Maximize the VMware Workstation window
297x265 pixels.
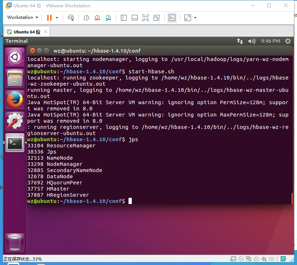[269, 5]
